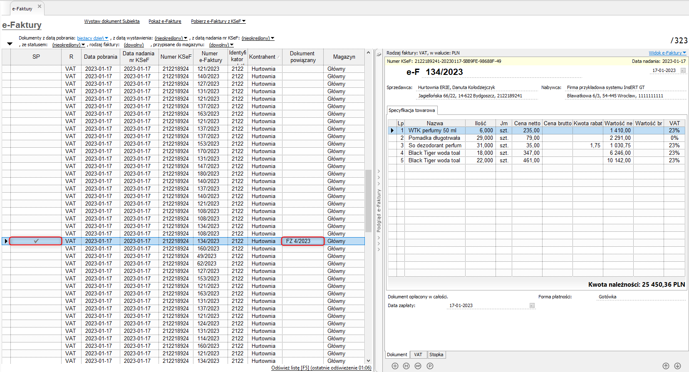
Task: Open calendar icon next to date 17-01-2023 in header
Action: (x=683, y=70)
